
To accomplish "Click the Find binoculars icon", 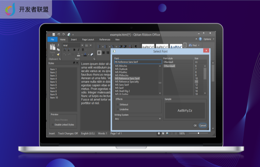I will pyautogui.click(x=189, y=45).
